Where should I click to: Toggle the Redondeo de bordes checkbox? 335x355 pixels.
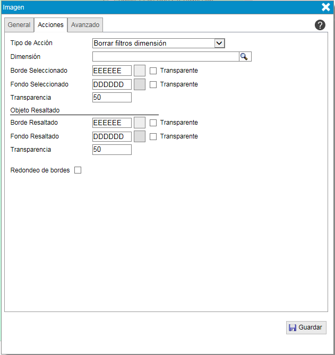78,170
